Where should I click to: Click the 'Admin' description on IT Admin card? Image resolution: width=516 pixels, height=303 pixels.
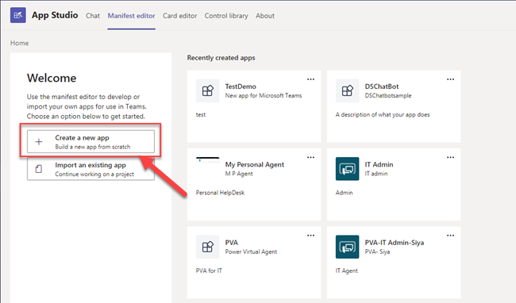point(345,193)
